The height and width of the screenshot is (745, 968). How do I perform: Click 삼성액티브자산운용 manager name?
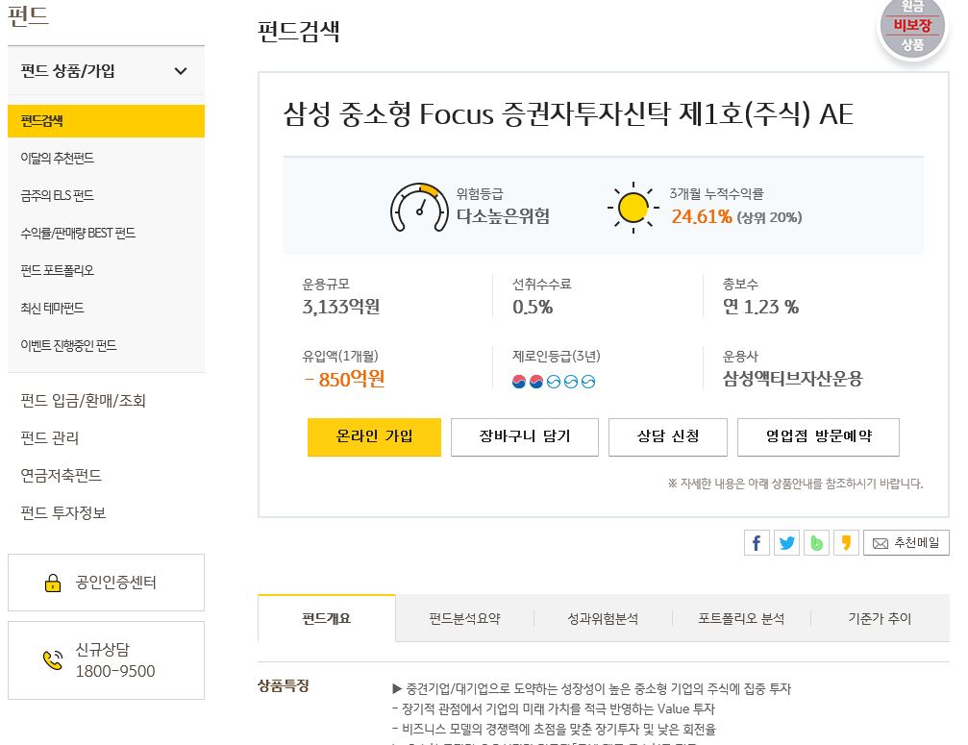pyautogui.click(x=793, y=379)
